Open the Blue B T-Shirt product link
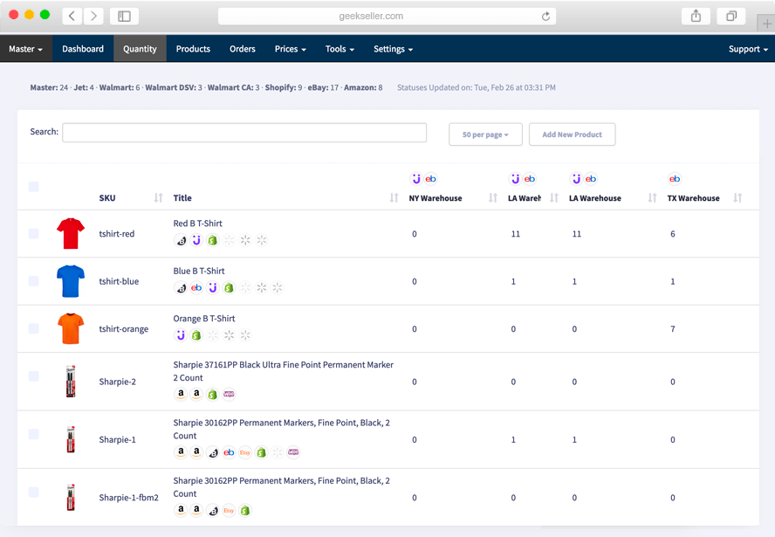This screenshot has height=537, width=775. click(199, 271)
